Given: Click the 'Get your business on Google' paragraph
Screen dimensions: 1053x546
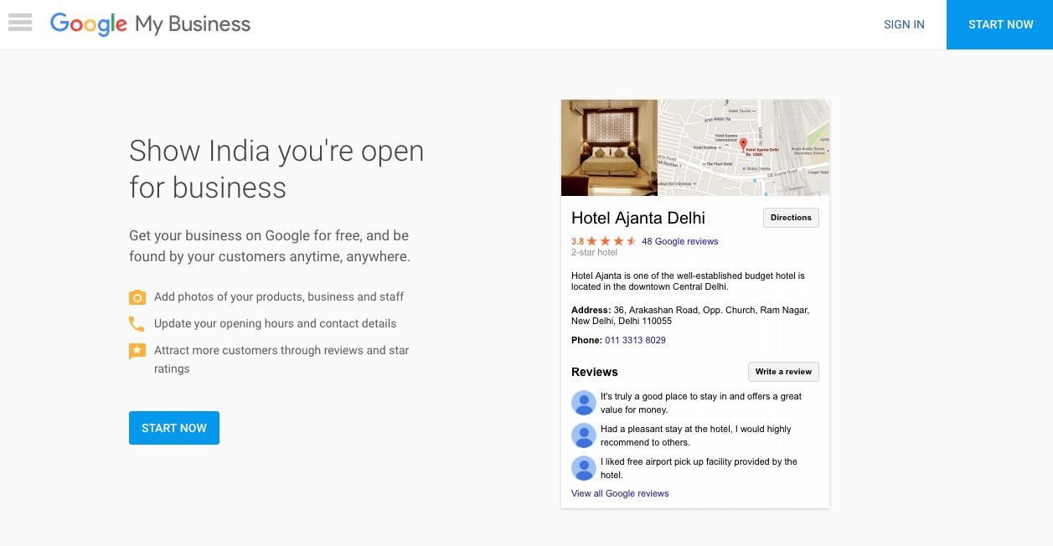Looking at the screenshot, I should point(270,246).
